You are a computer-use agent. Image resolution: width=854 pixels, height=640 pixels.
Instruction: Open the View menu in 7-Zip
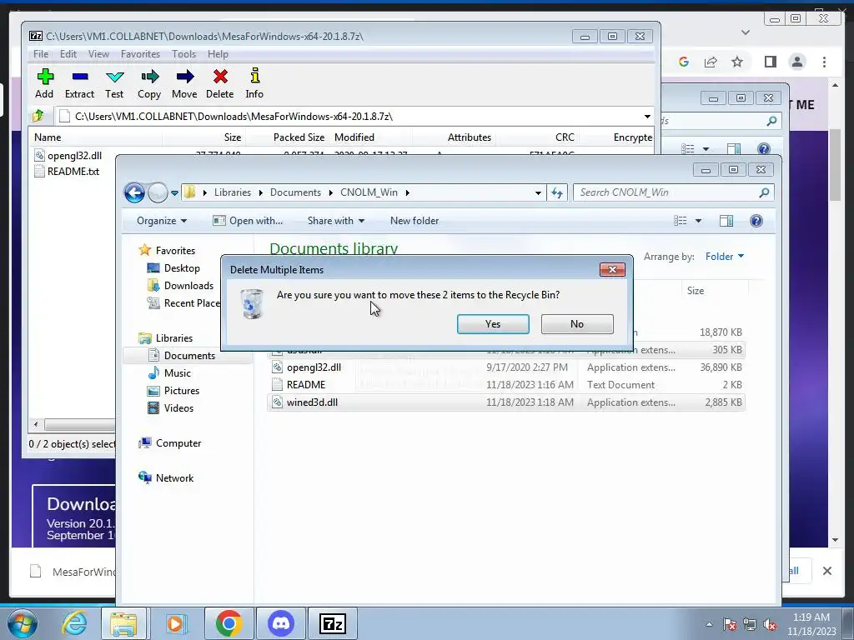[98, 54]
